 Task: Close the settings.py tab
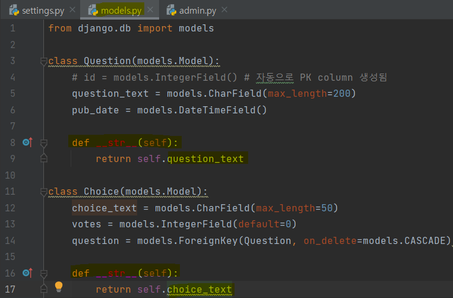point(72,10)
